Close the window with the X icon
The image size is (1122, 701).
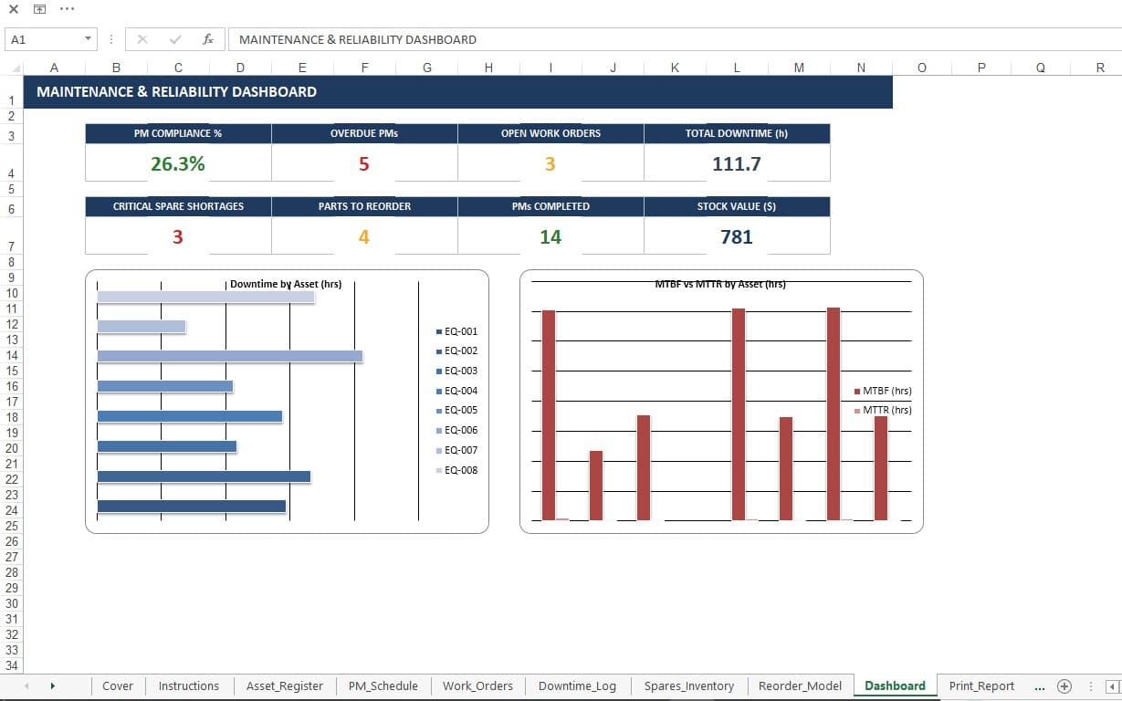[x=14, y=9]
